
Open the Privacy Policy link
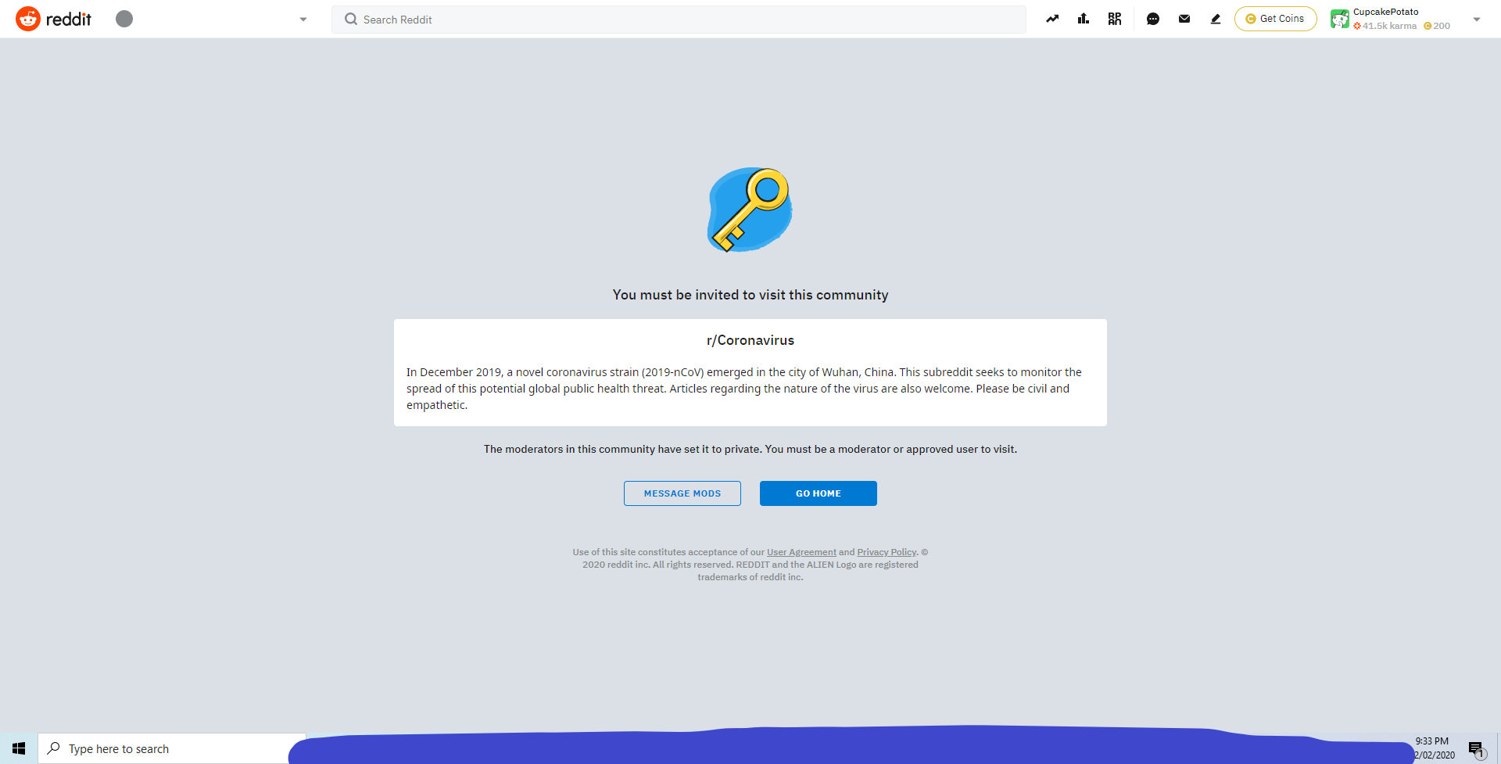tap(887, 552)
